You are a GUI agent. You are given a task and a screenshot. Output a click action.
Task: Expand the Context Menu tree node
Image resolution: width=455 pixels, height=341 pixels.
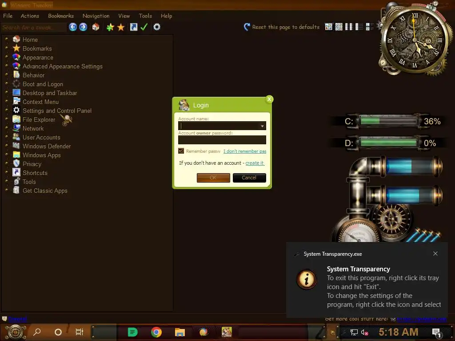(x=7, y=101)
